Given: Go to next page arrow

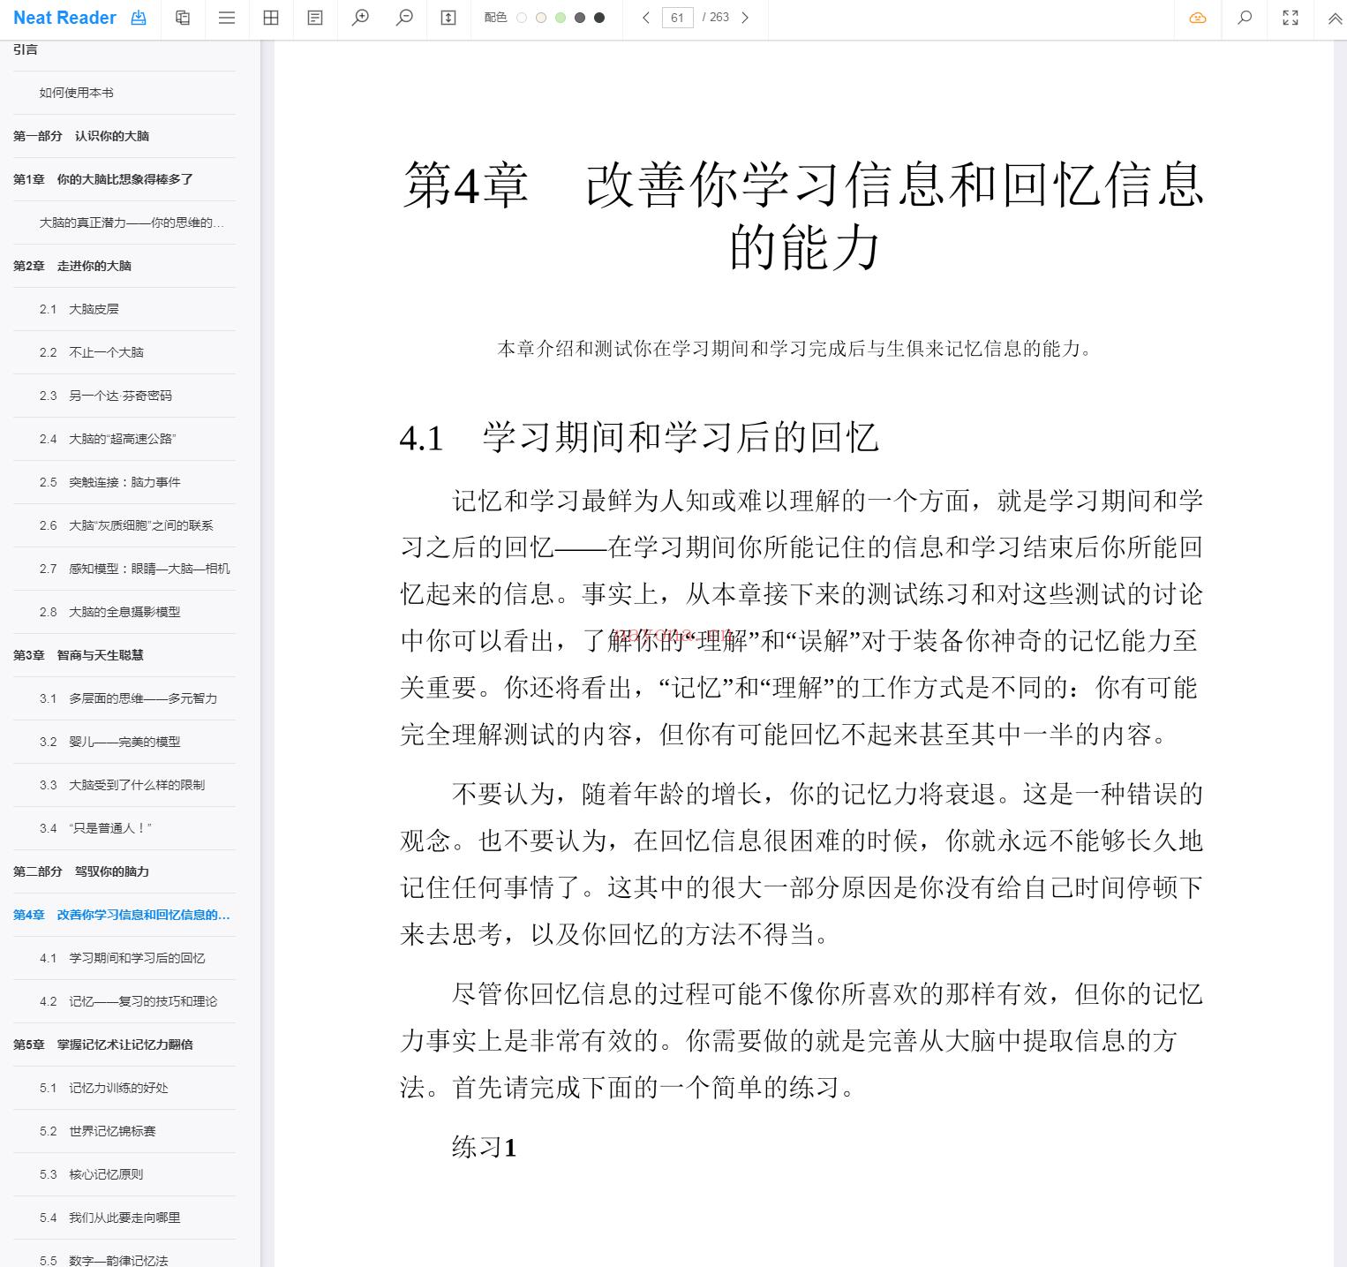Looking at the screenshot, I should (745, 18).
